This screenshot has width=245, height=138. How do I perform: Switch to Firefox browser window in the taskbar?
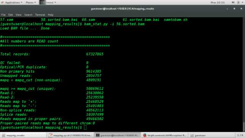click(x=165, y=135)
